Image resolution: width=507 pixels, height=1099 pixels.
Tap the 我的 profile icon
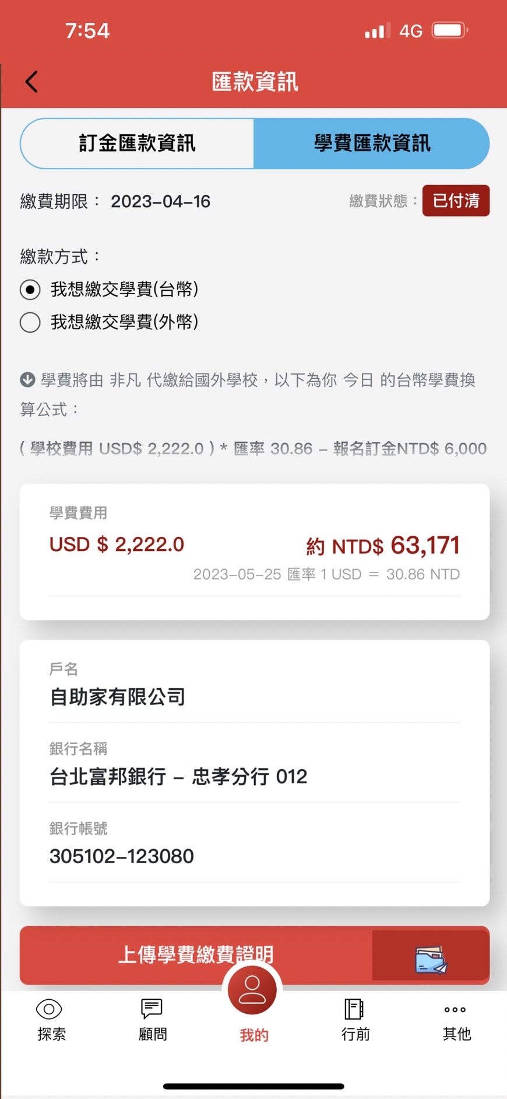point(252,990)
